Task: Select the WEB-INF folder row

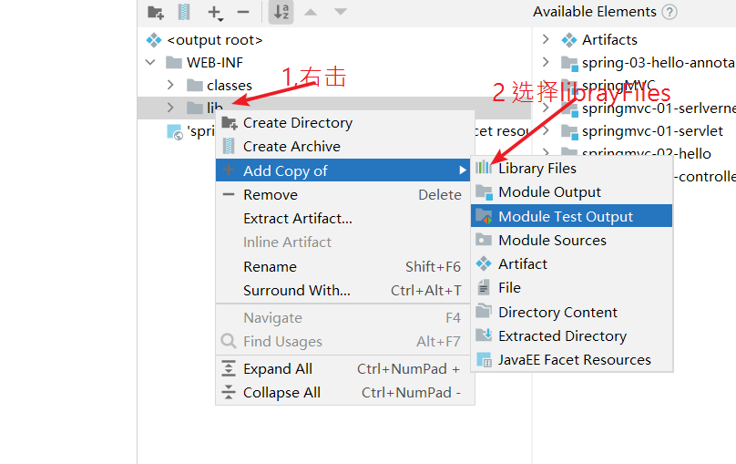Action: (x=215, y=63)
